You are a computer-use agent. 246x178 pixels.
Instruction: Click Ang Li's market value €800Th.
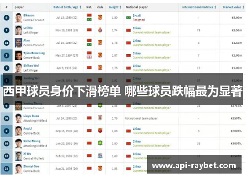pos(236,131)
